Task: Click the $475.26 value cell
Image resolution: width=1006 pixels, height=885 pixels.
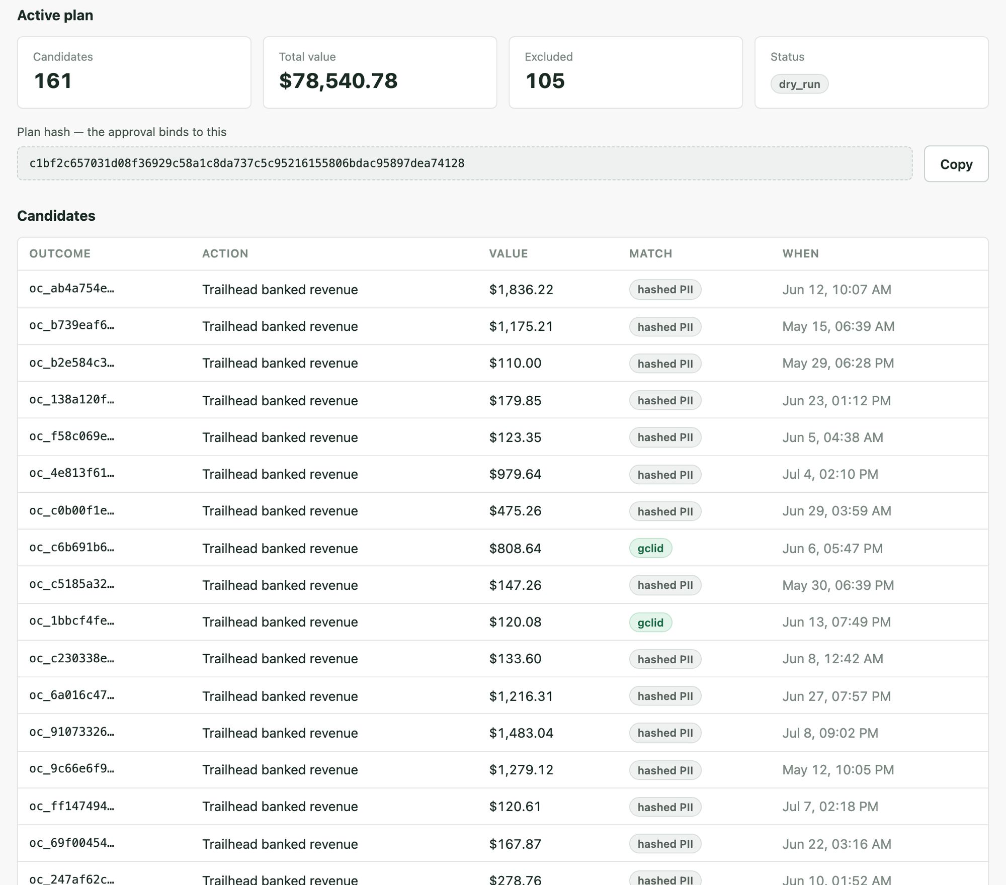Action: coord(515,511)
